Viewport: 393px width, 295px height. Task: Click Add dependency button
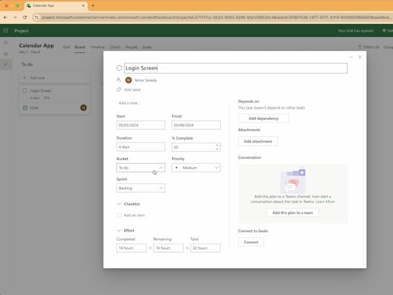tap(263, 119)
